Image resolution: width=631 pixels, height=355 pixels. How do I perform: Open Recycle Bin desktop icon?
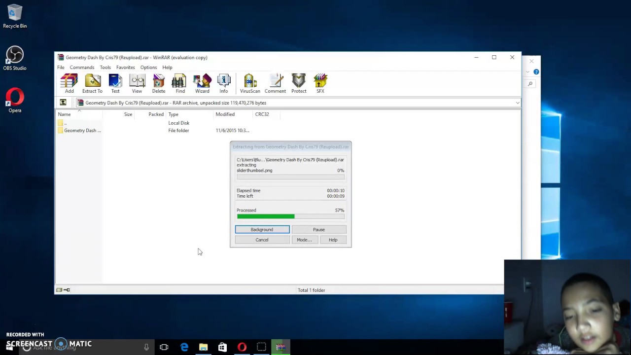pyautogui.click(x=15, y=17)
